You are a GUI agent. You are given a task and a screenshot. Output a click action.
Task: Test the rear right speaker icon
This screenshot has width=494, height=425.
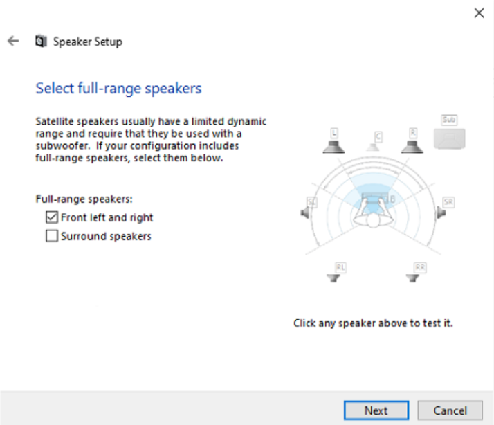click(x=412, y=278)
